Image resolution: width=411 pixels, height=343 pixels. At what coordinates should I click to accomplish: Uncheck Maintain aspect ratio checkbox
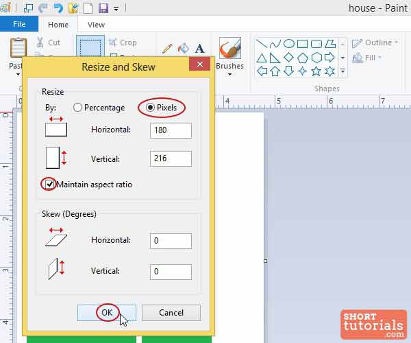(50, 185)
